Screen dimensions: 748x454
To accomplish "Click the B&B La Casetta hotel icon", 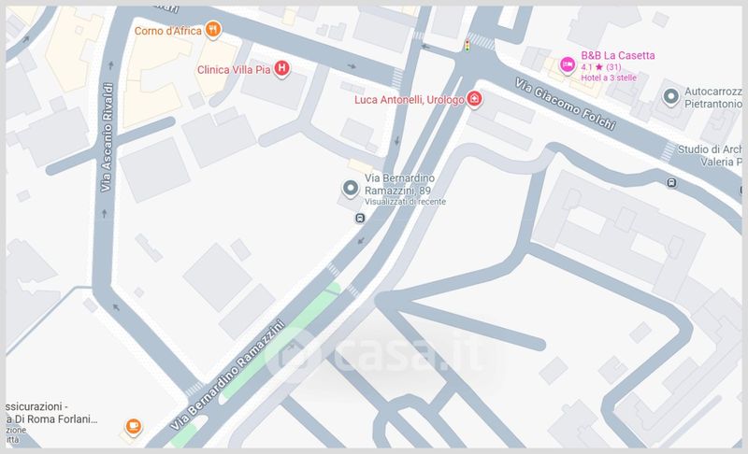I will (568, 64).
